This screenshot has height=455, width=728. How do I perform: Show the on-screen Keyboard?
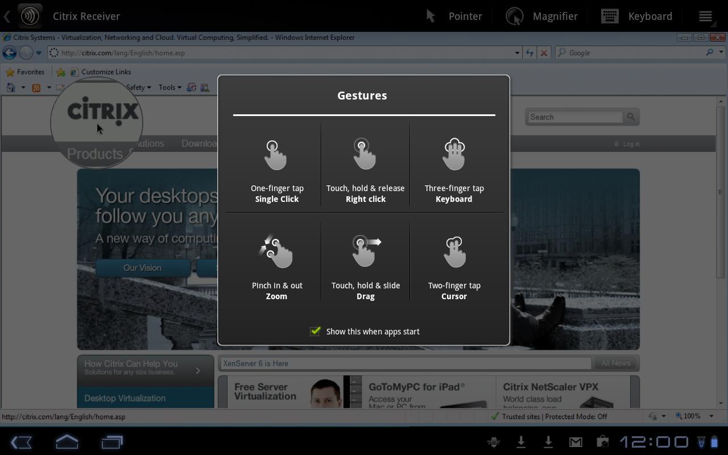pyautogui.click(x=637, y=16)
